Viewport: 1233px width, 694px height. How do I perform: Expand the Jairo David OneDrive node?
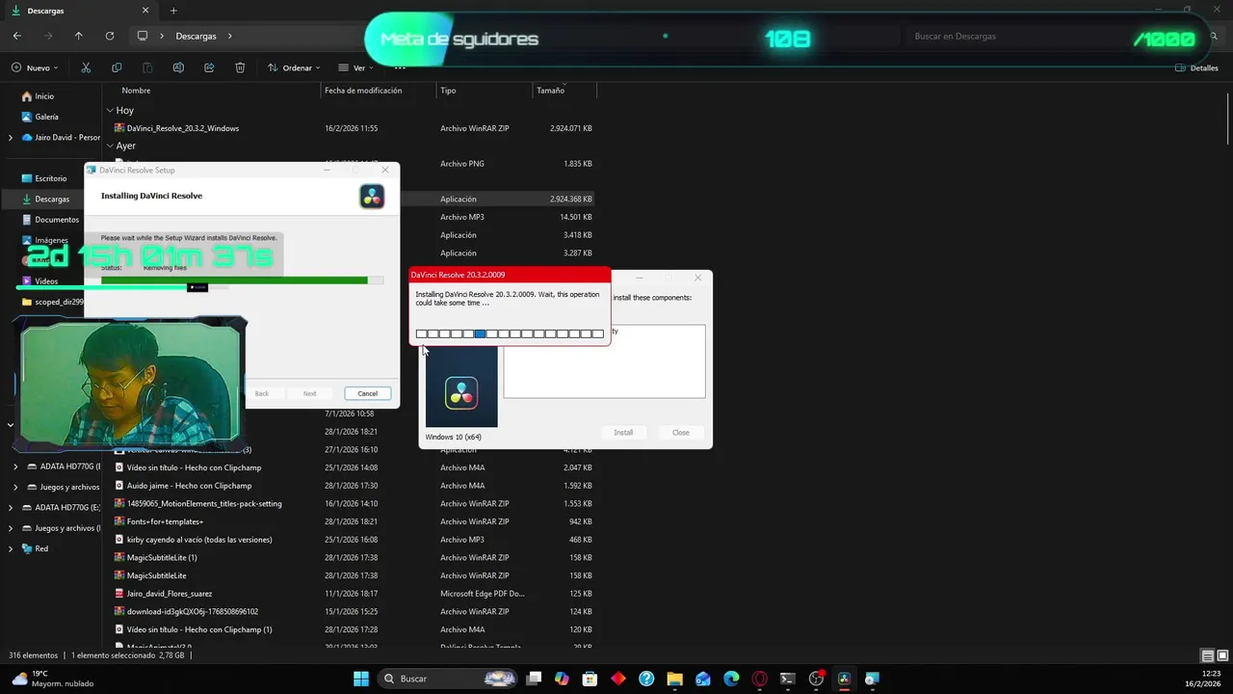[x=11, y=137]
